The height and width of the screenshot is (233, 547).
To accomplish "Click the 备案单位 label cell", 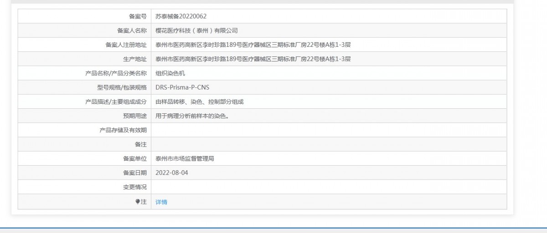I will point(84,159).
